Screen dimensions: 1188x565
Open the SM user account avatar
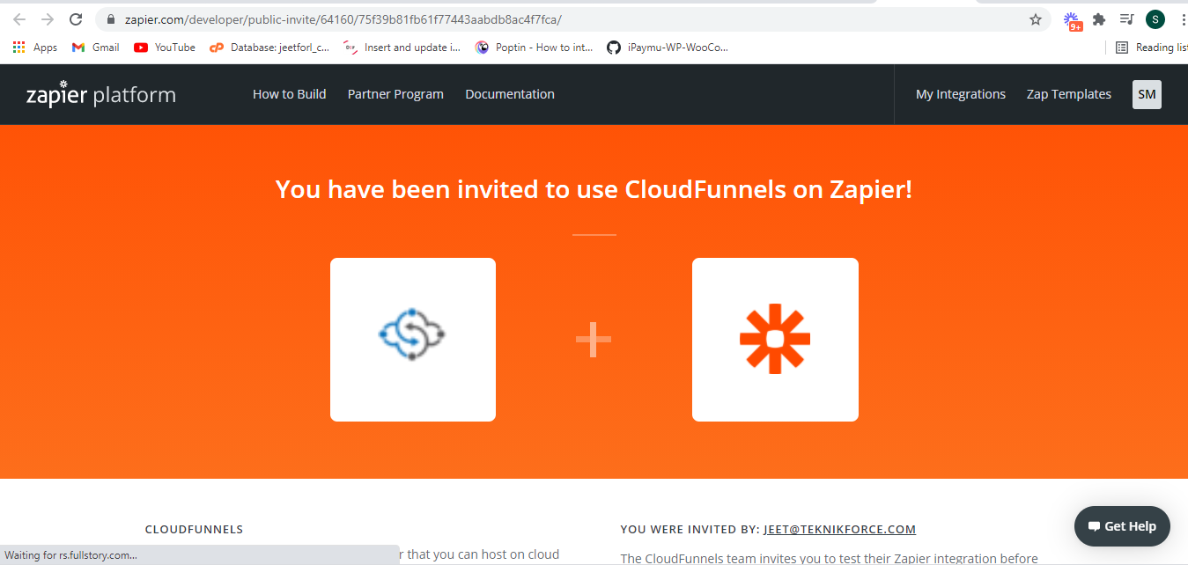(x=1147, y=94)
